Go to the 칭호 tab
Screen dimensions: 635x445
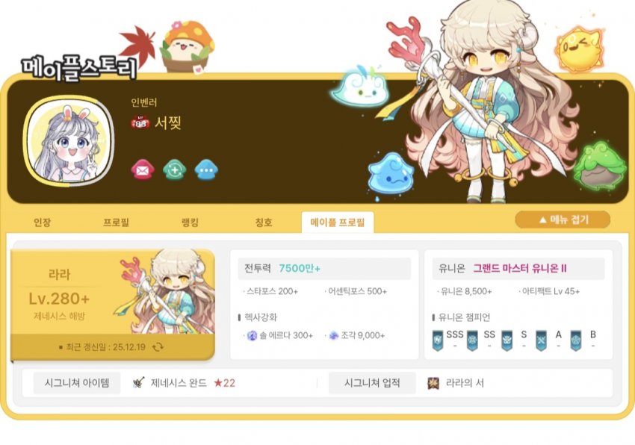click(x=264, y=222)
